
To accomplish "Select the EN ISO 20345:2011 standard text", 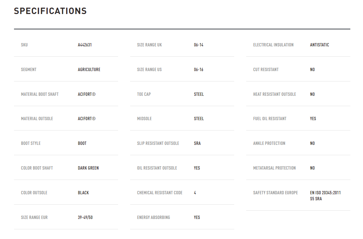I will pos(325,193).
